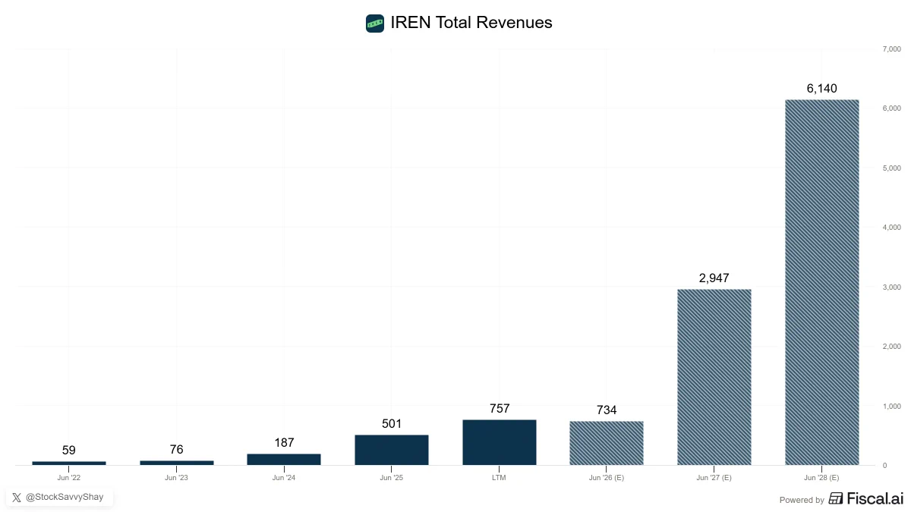Select the Jun '22 bar
The width and height of the screenshot is (911, 512).
(x=69, y=463)
